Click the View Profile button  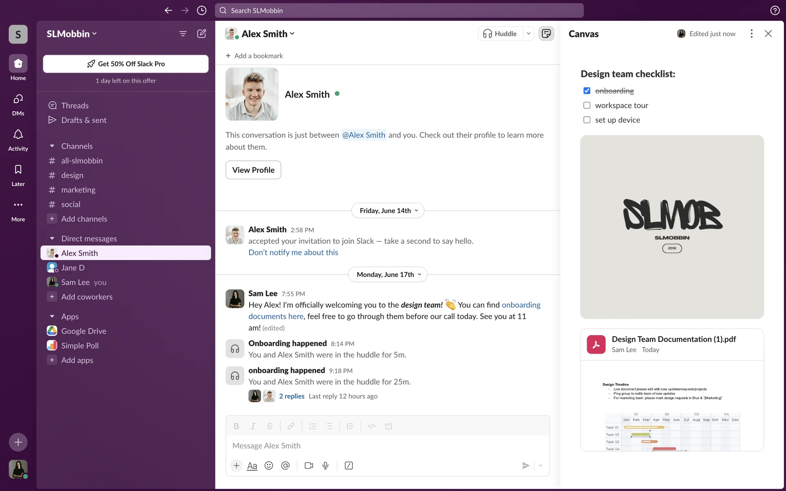253,170
